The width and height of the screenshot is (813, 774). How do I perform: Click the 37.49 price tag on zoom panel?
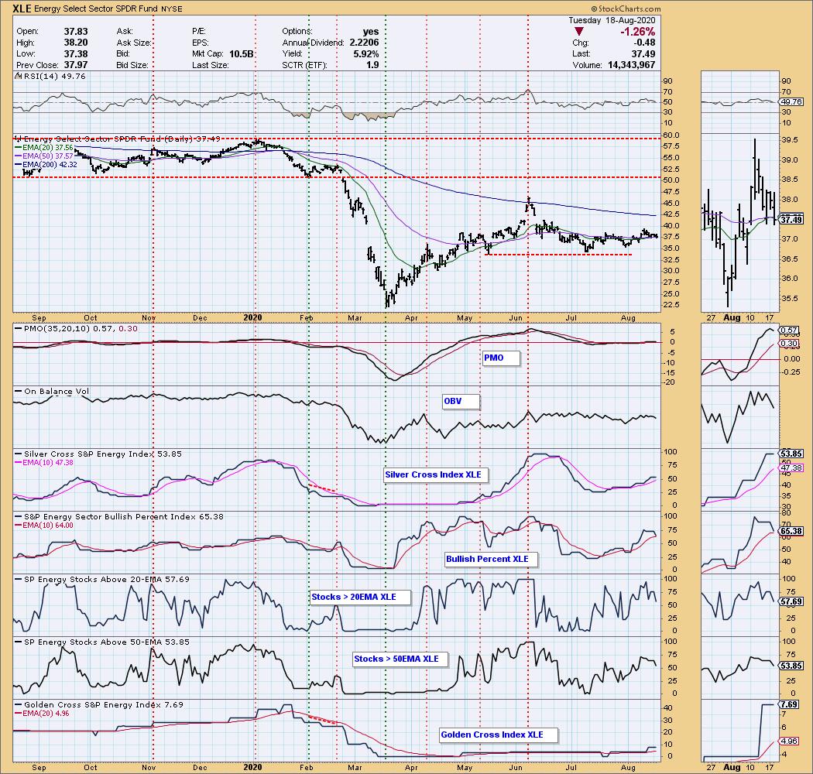(x=791, y=220)
